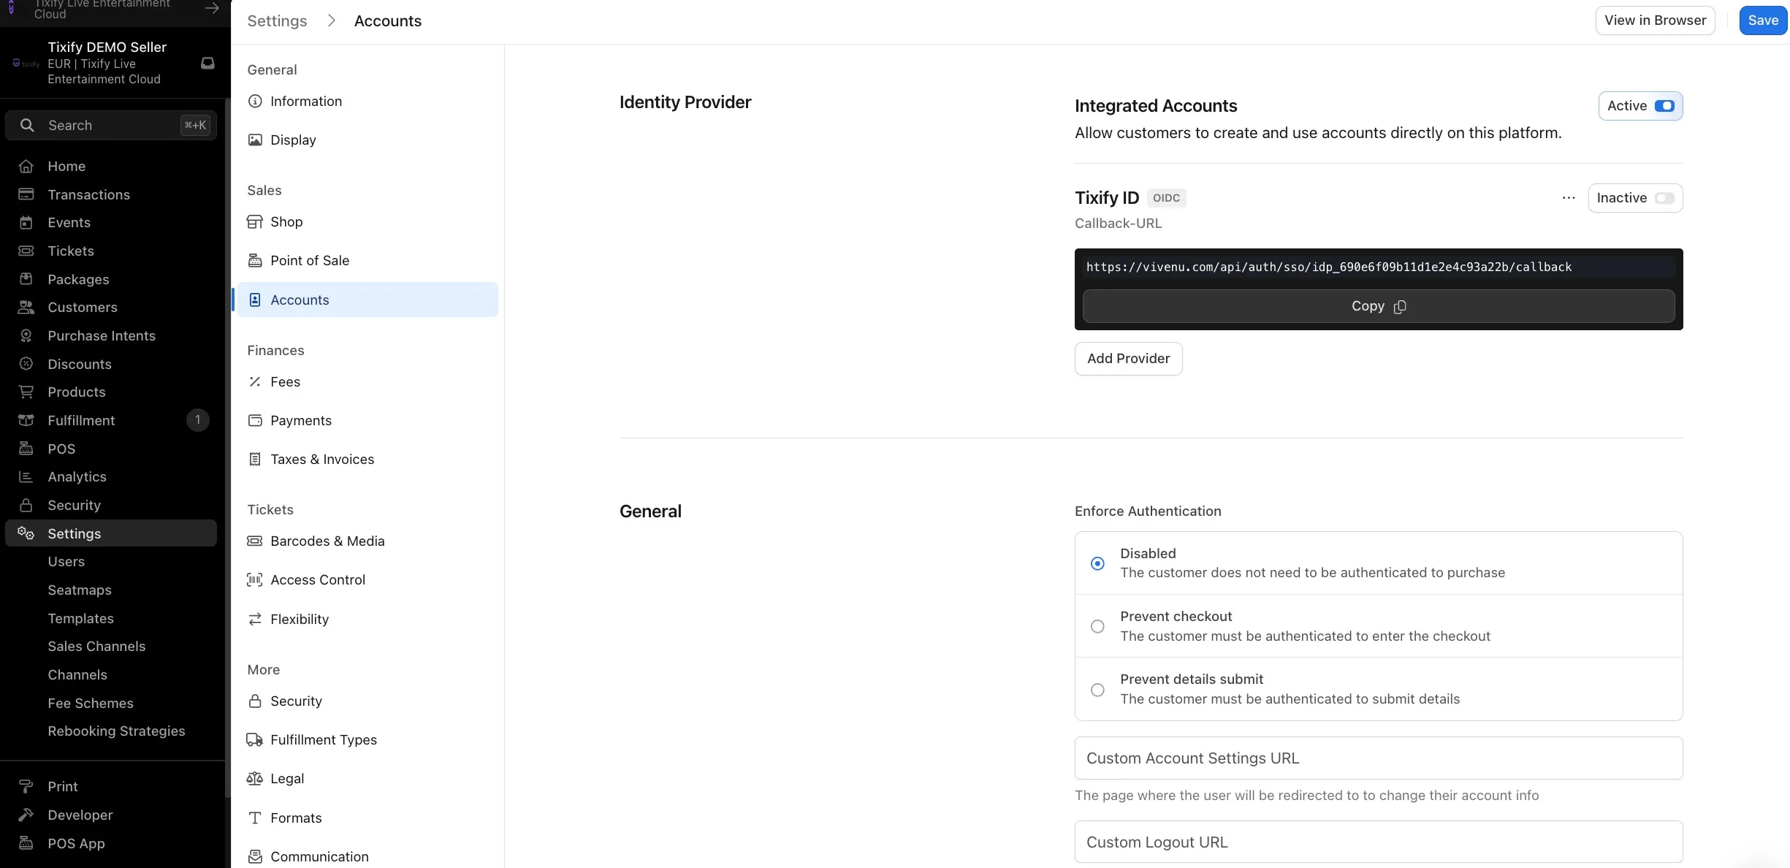Click the Settings breadcrumb link
This screenshot has width=1790, height=868.
point(277,20)
